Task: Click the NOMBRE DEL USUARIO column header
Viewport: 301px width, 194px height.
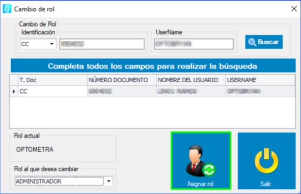Action: coord(191,80)
